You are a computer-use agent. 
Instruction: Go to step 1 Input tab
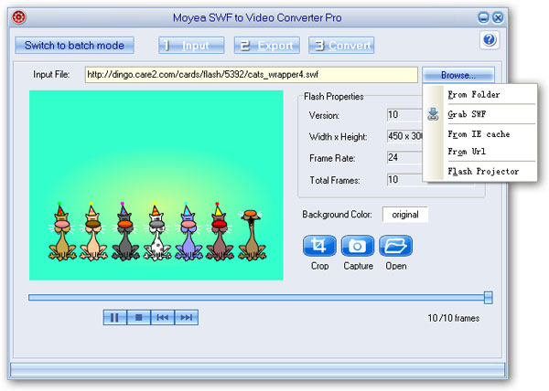pyautogui.click(x=191, y=46)
